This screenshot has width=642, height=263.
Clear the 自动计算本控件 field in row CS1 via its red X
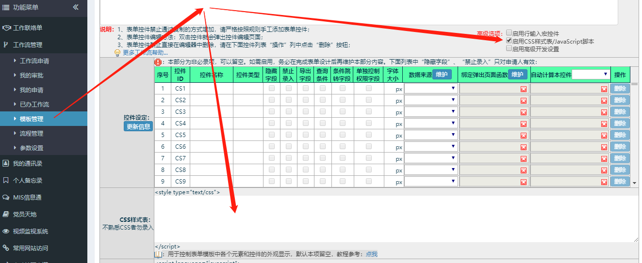coord(604,89)
